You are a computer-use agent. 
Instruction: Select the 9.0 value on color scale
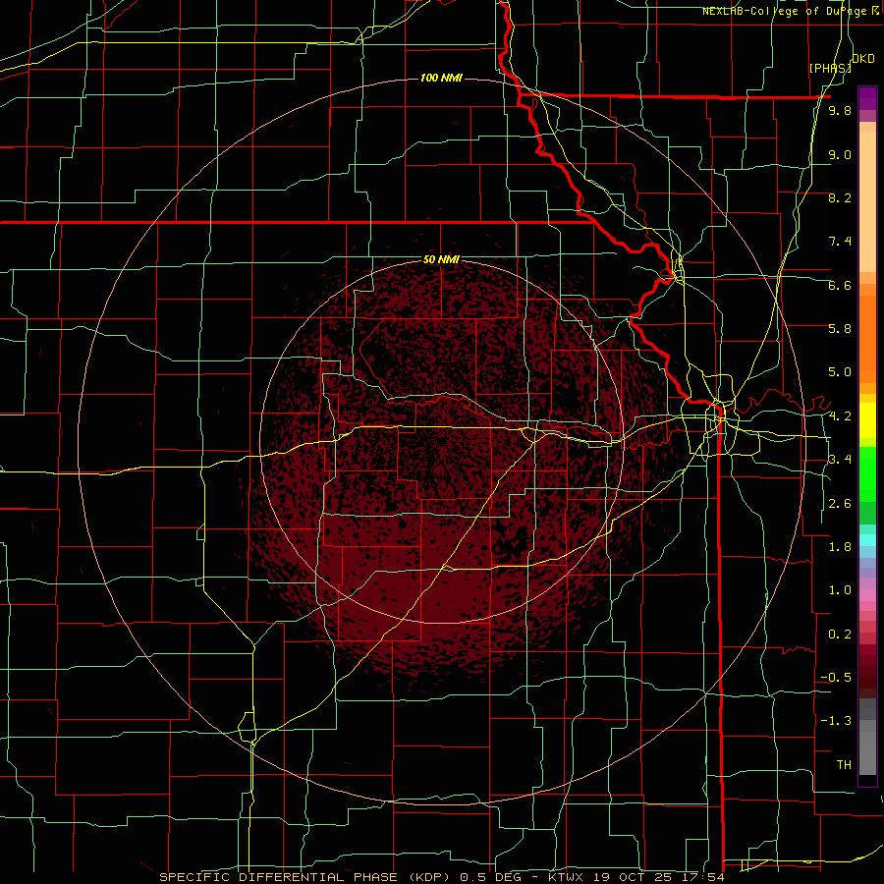840,154
